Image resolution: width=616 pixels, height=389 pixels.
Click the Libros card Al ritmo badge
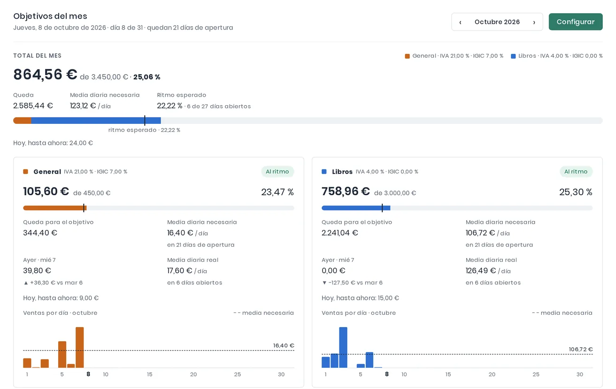coord(576,172)
